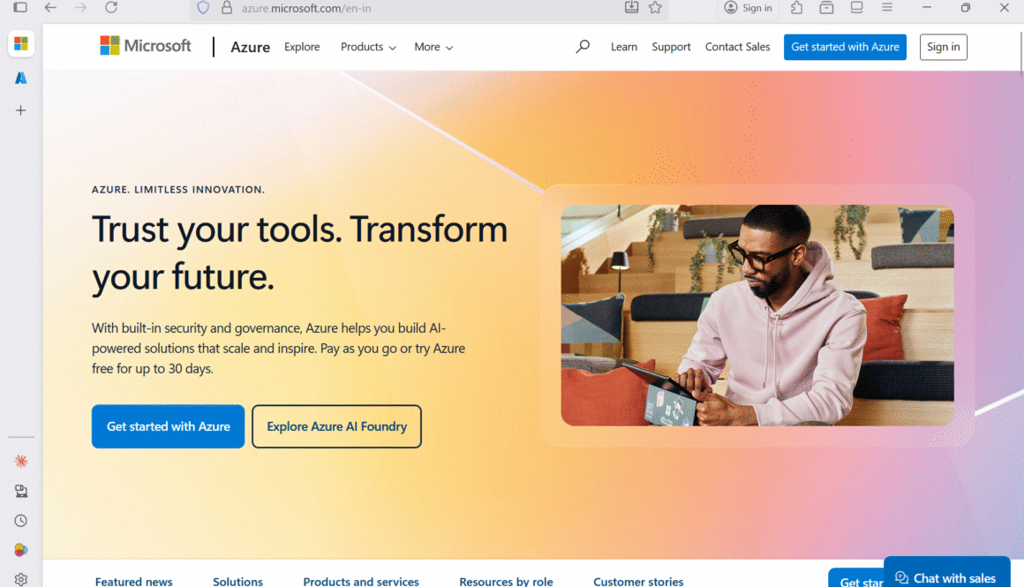Open sidebar customization with the settings gear
This screenshot has width=1024, height=587.
(21, 577)
